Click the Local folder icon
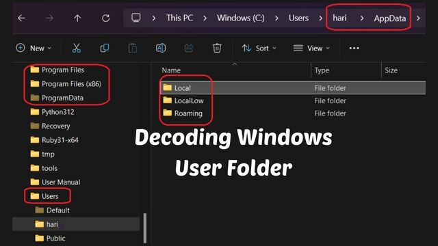 167,87
